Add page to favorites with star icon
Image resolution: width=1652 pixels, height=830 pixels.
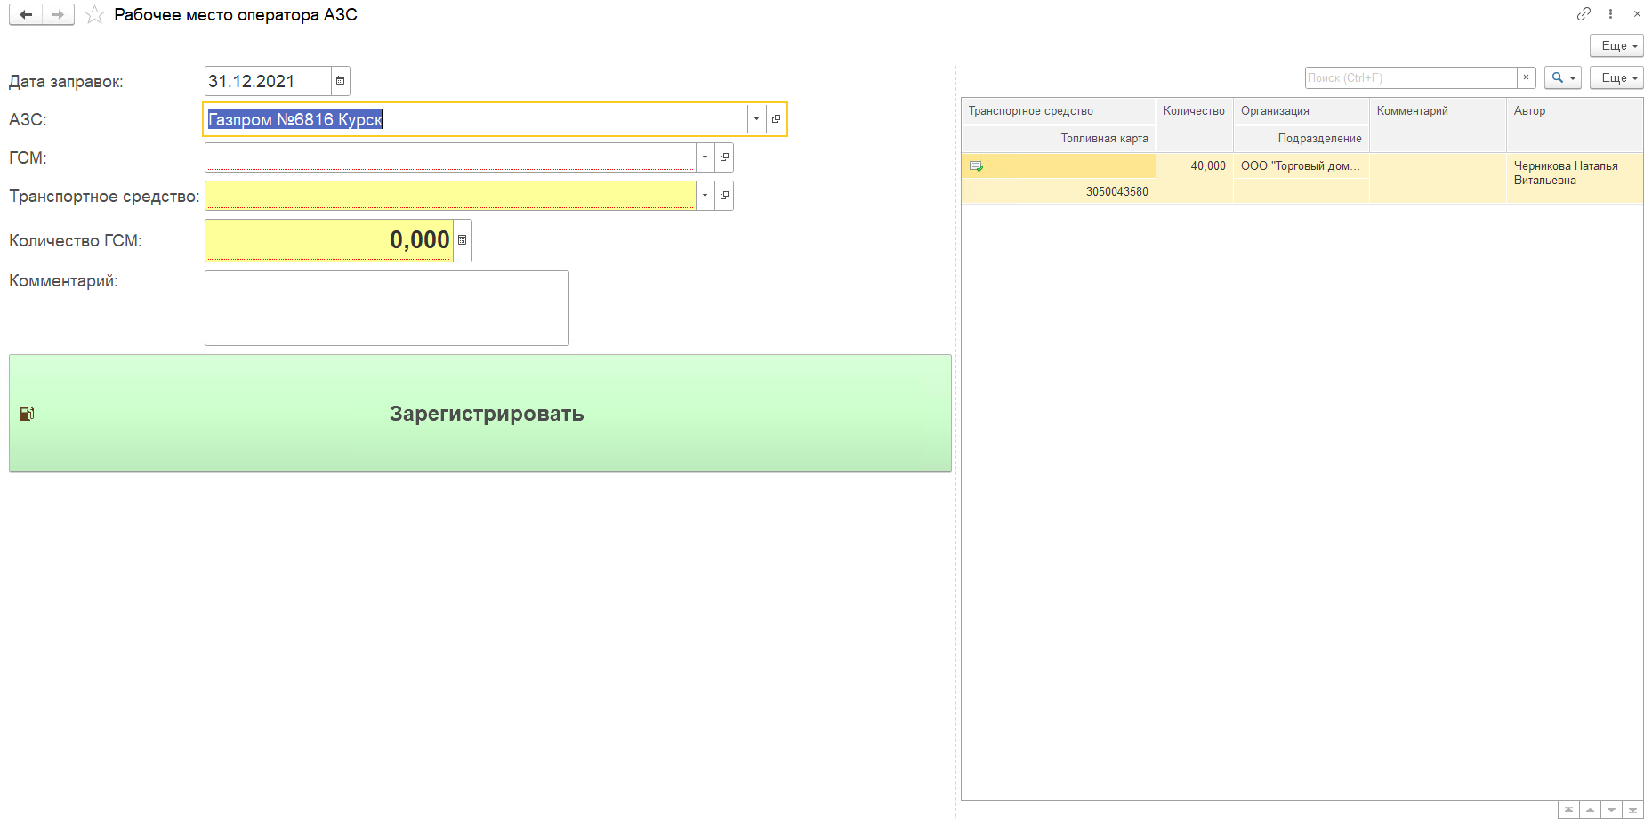point(94,15)
